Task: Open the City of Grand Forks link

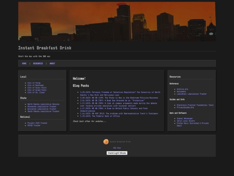Action: point(37,90)
